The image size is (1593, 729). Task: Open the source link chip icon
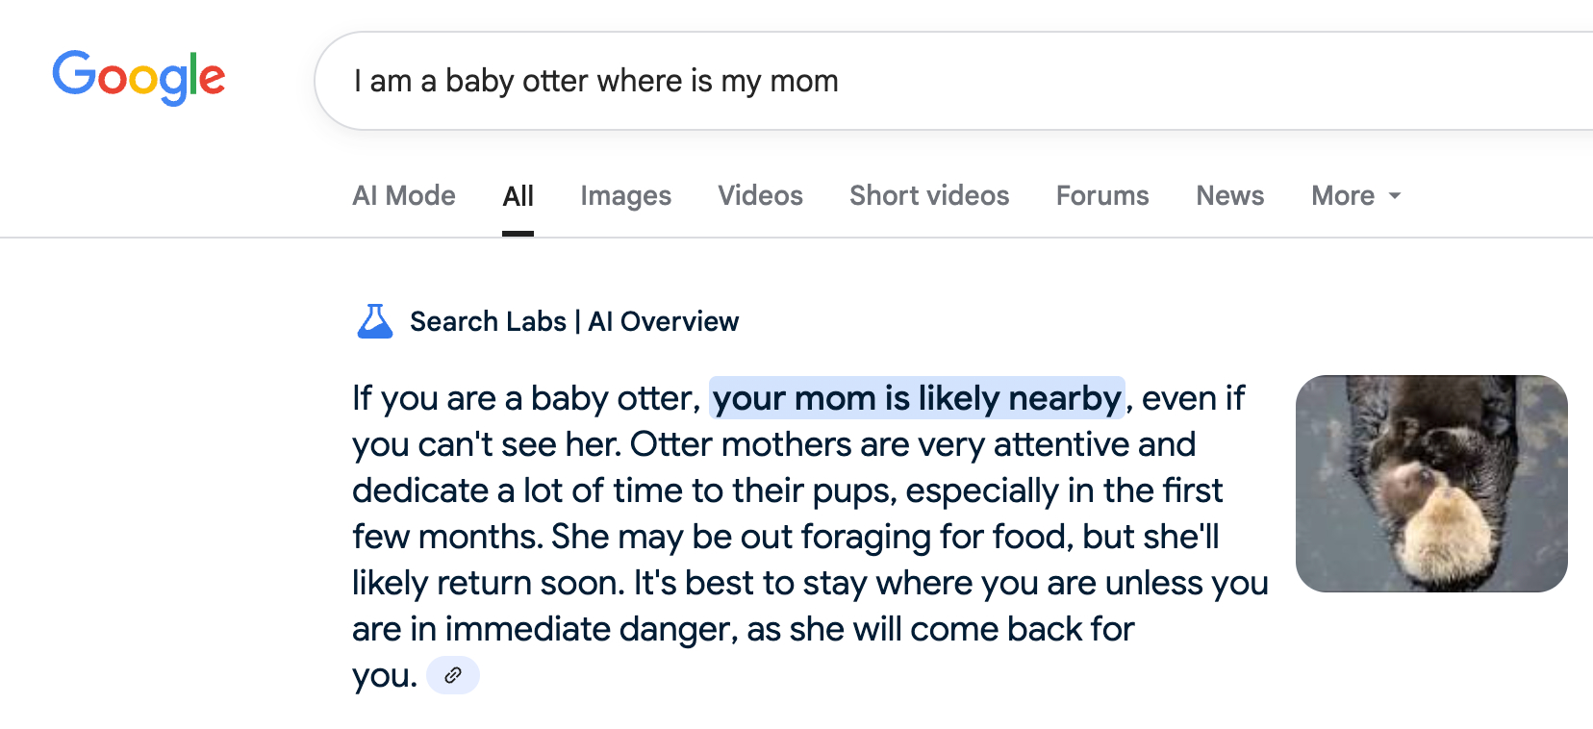pyautogui.click(x=453, y=675)
